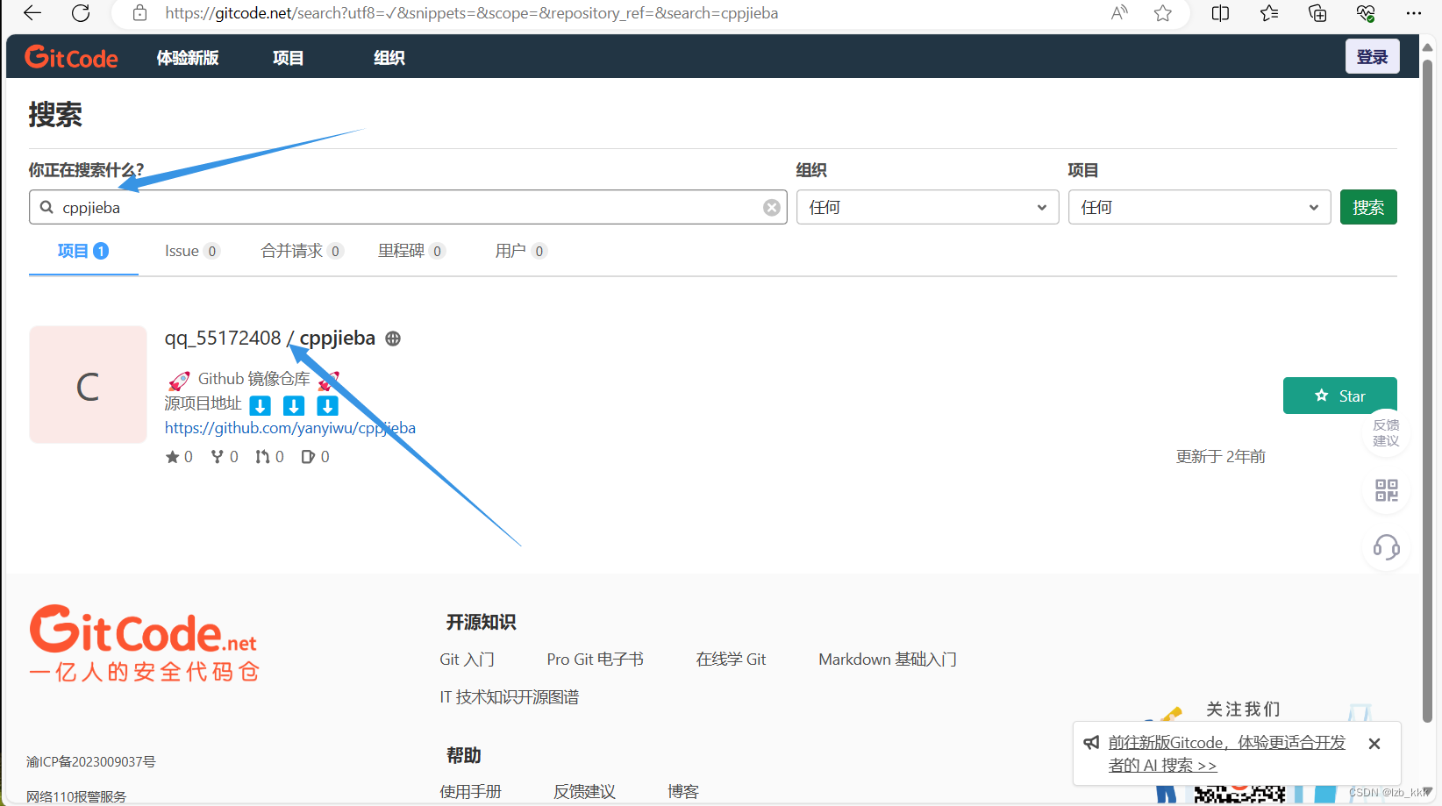The width and height of the screenshot is (1442, 806).
Task: Open 项目 in the top navigation
Action: coord(288,58)
